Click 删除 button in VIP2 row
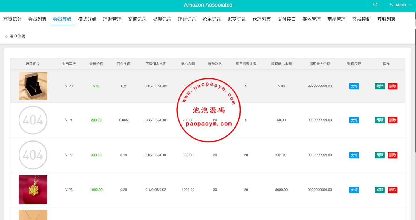This screenshot has height=220, width=416. pyautogui.click(x=393, y=155)
